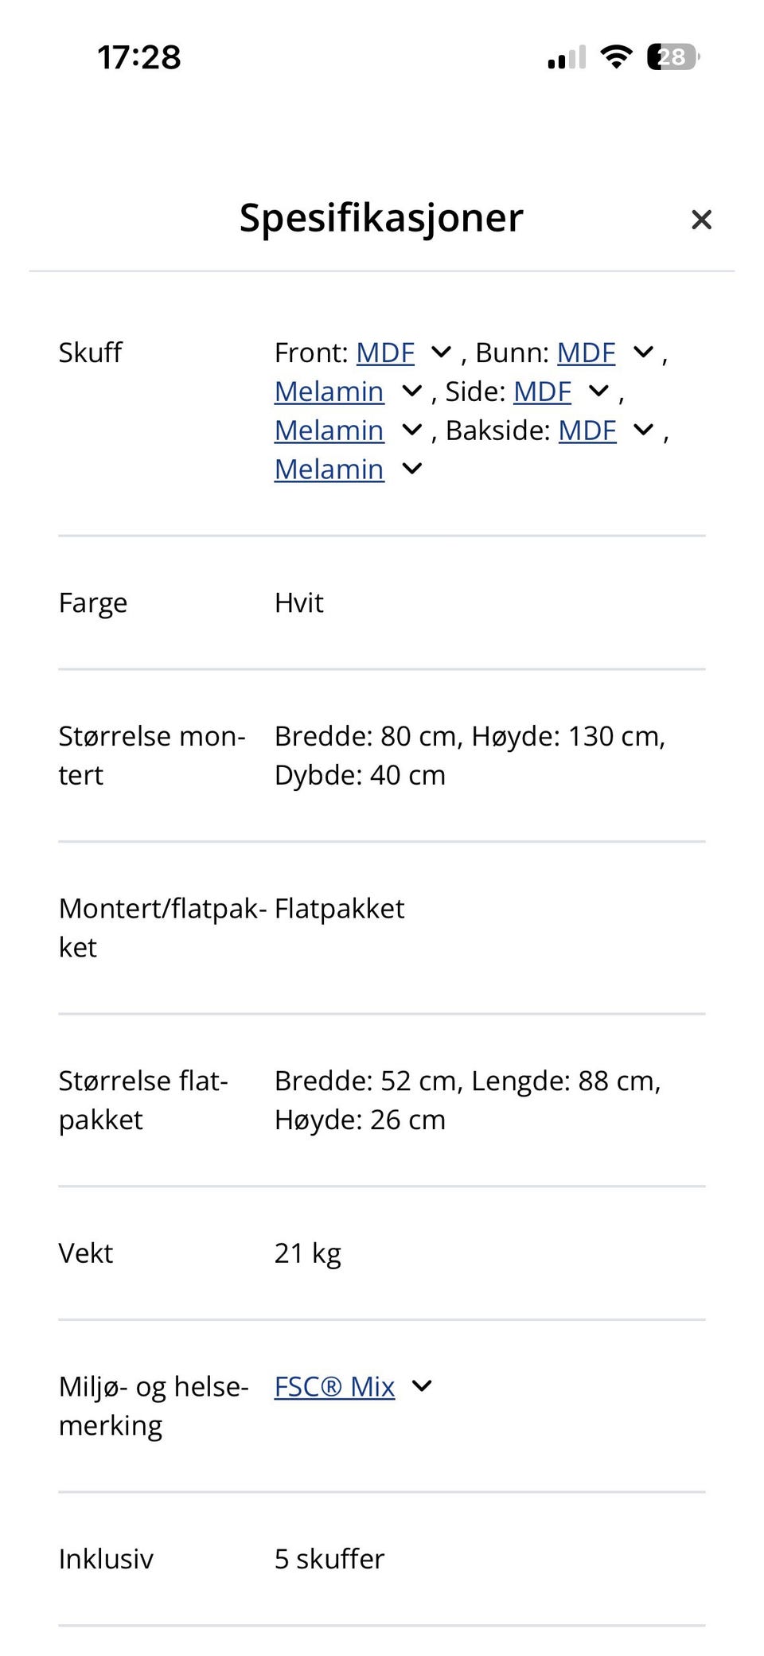Click the first Melamin link
Screen dimensions: 764x1656
329,392
